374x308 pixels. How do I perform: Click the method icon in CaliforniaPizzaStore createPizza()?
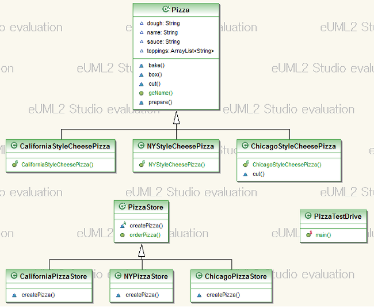[14, 295]
